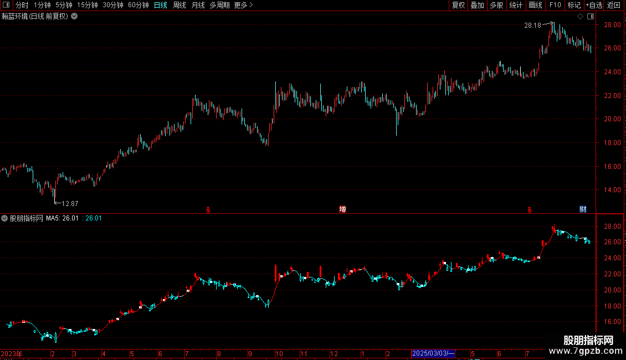Open the 多股 multi-stock view
626x360 pixels.
pyautogui.click(x=496, y=5)
